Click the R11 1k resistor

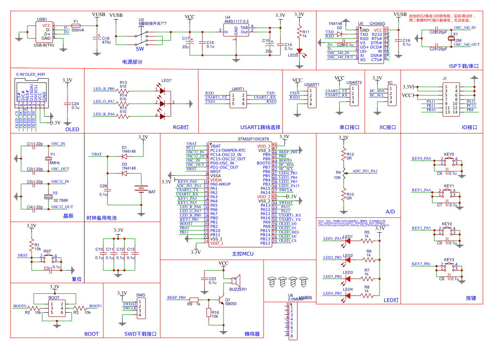pos(299,32)
